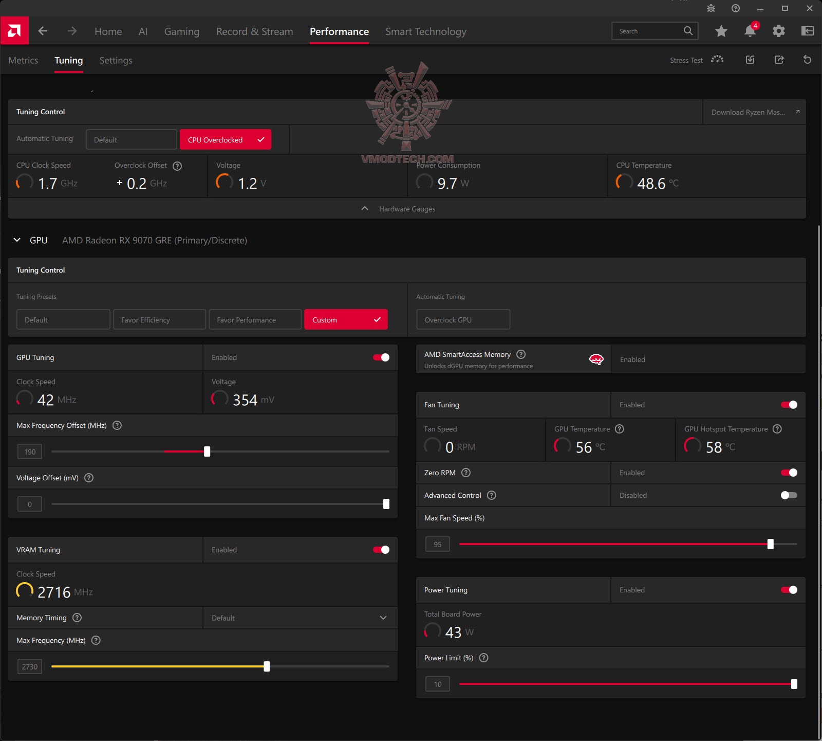
Task: Open the Gaming tab
Action: (182, 32)
